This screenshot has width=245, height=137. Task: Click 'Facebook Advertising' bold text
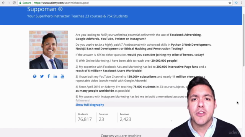[186, 35]
